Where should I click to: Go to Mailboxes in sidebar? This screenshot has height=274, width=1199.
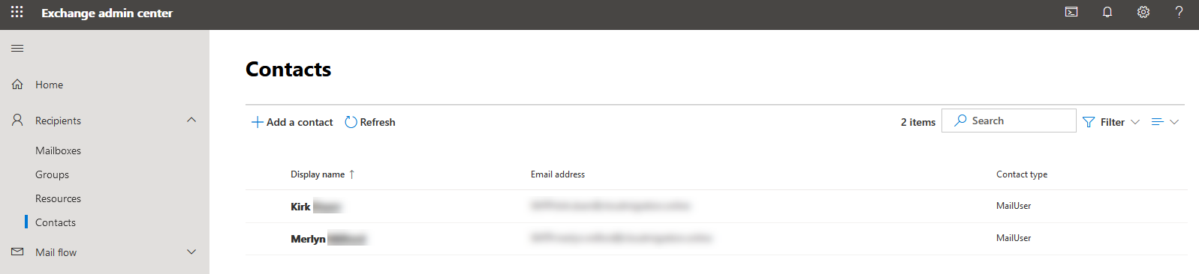58,150
